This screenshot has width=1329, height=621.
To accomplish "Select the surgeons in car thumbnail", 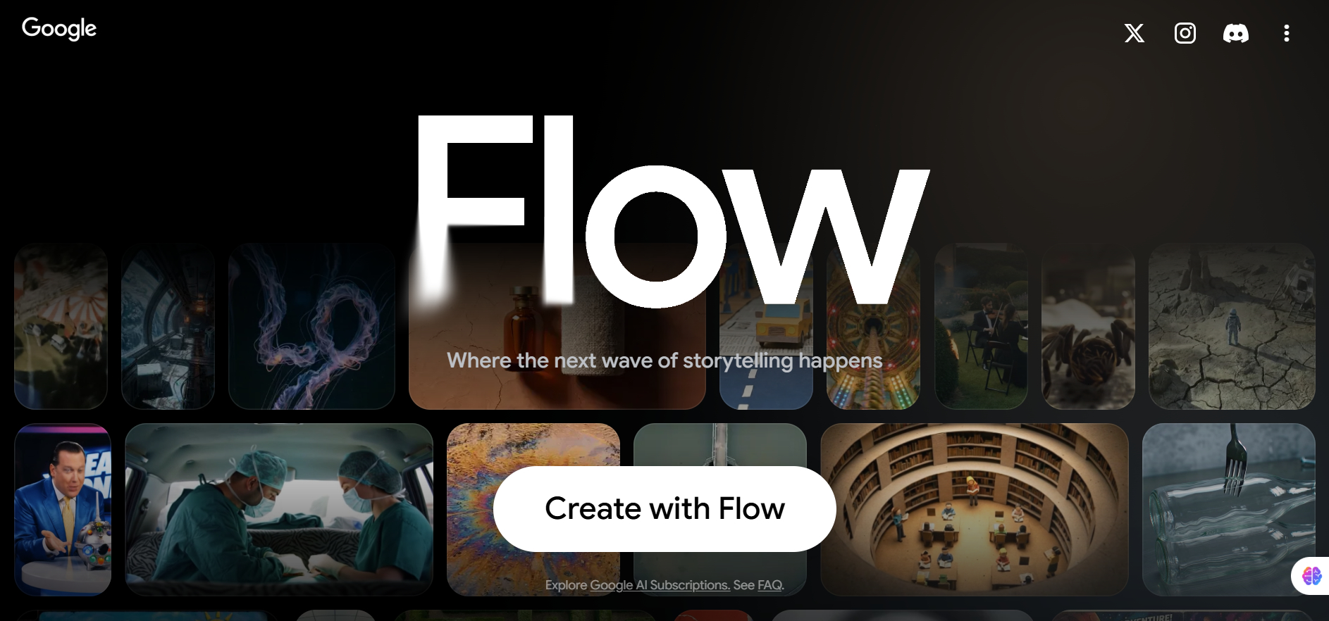I will (279, 509).
